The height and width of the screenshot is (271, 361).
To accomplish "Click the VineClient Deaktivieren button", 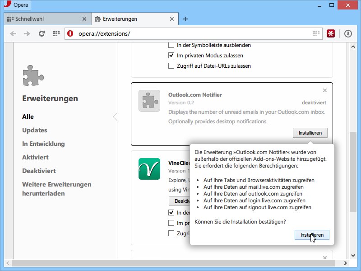I will point(180,201).
